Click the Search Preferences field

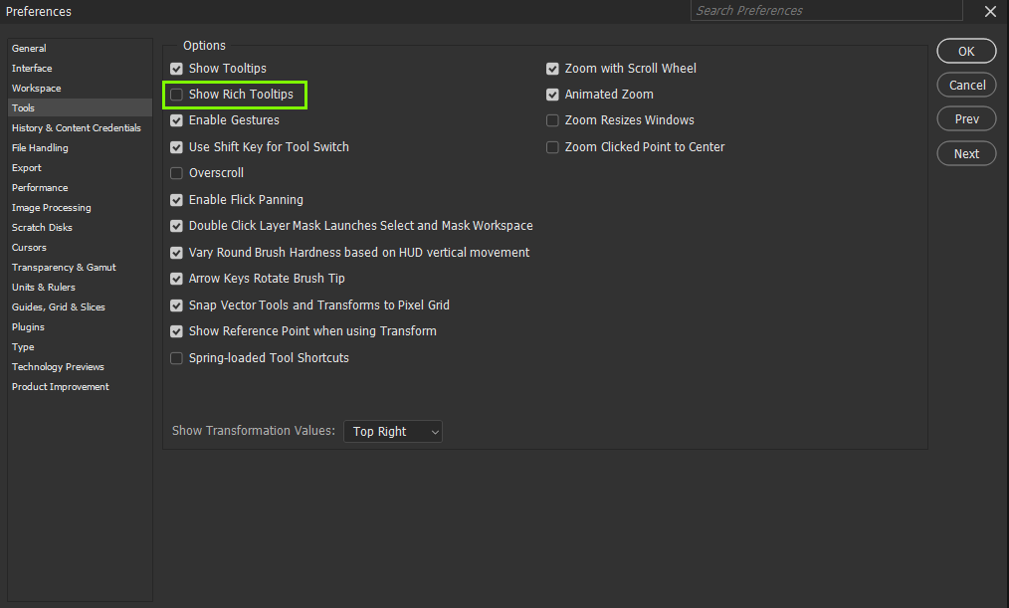826,11
